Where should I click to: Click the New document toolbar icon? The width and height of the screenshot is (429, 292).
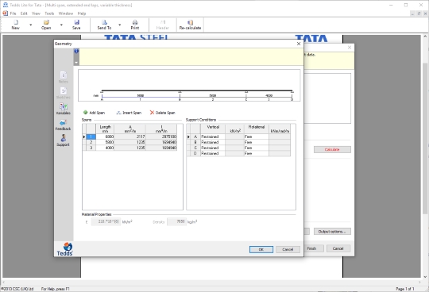[16, 22]
